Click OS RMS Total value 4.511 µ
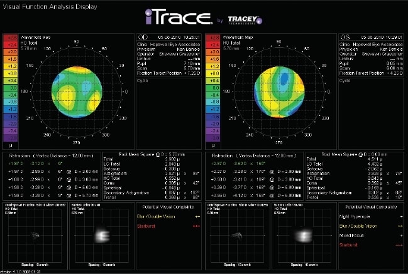 375,159
